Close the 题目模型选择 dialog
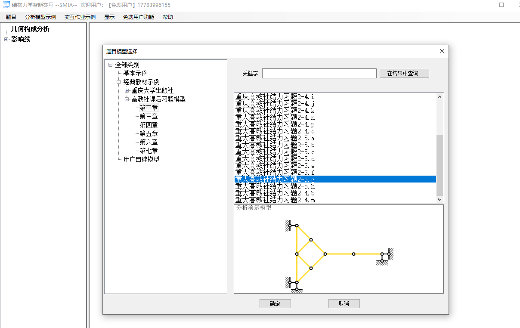 (x=442, y=51)
